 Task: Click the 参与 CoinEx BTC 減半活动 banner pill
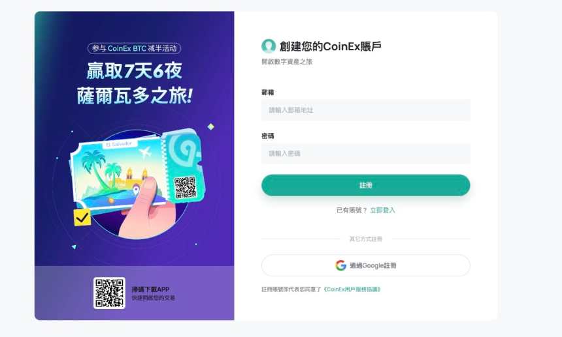(x=135, y=48)
